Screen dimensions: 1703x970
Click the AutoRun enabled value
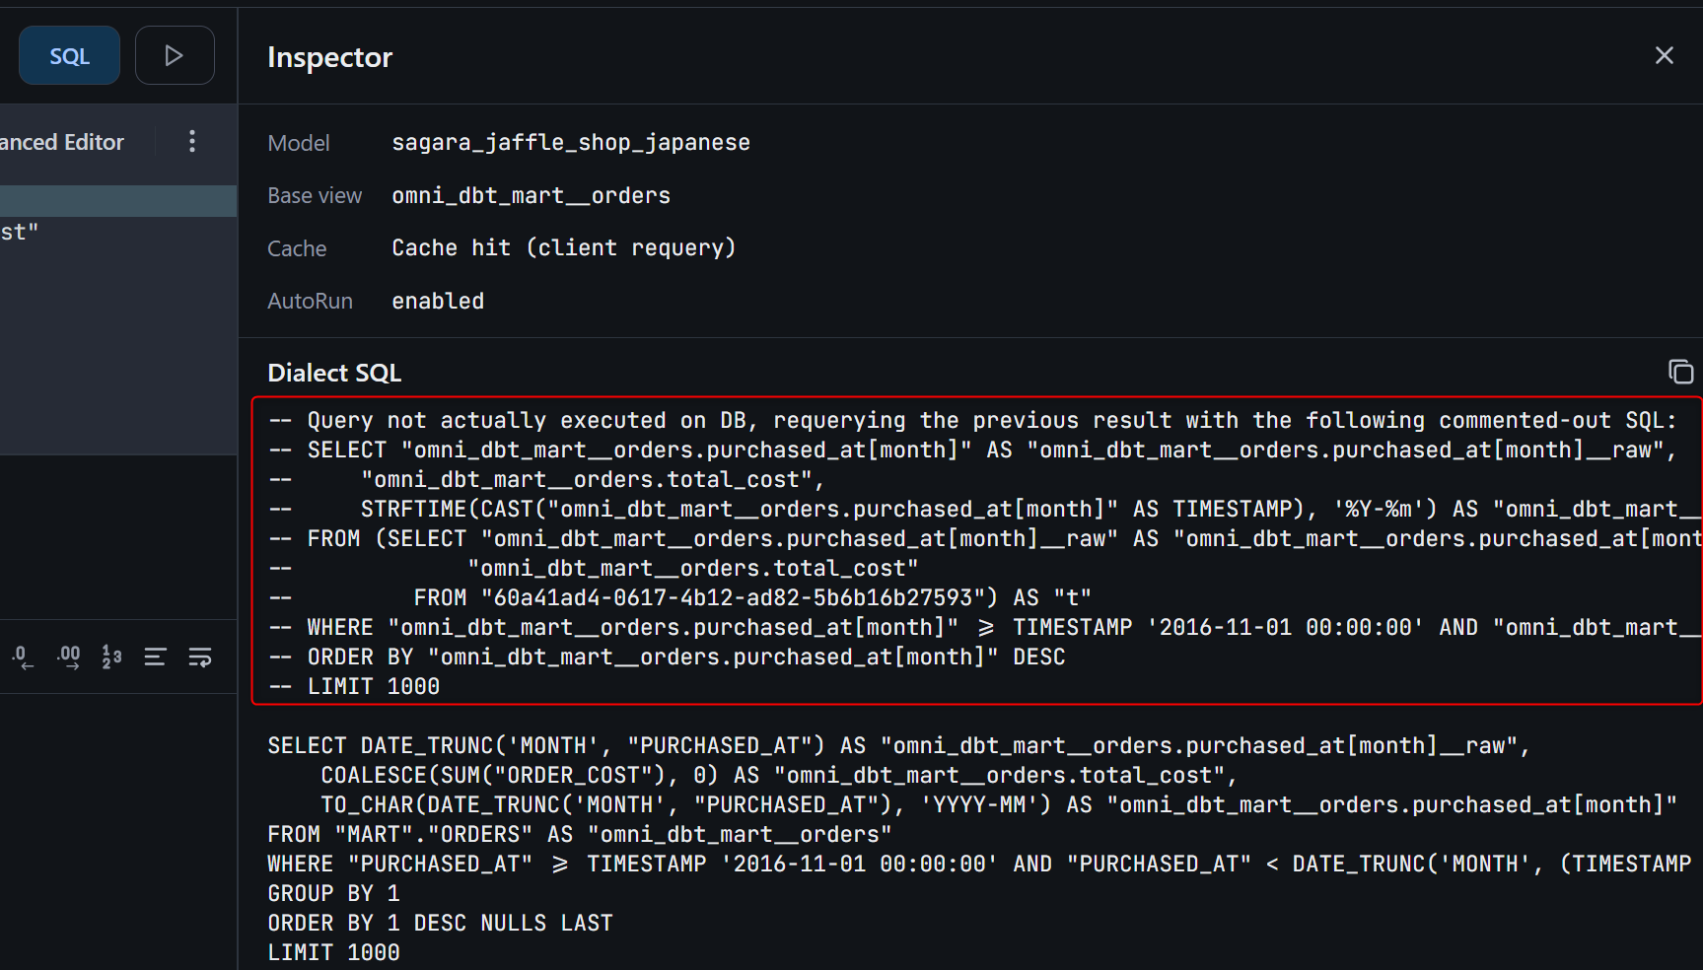438,302
